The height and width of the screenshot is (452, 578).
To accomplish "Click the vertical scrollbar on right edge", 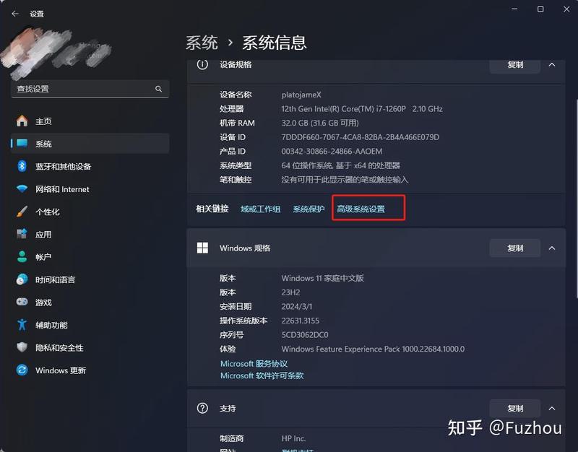I will coord(576,198).
